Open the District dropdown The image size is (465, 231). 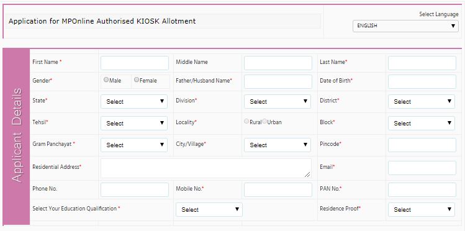(422, 101)
